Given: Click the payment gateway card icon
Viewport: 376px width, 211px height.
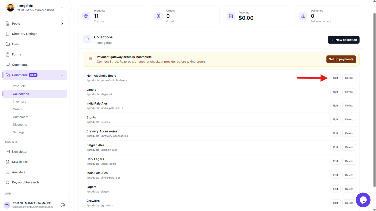Looking at the screenshot, I should pos(90,59).
